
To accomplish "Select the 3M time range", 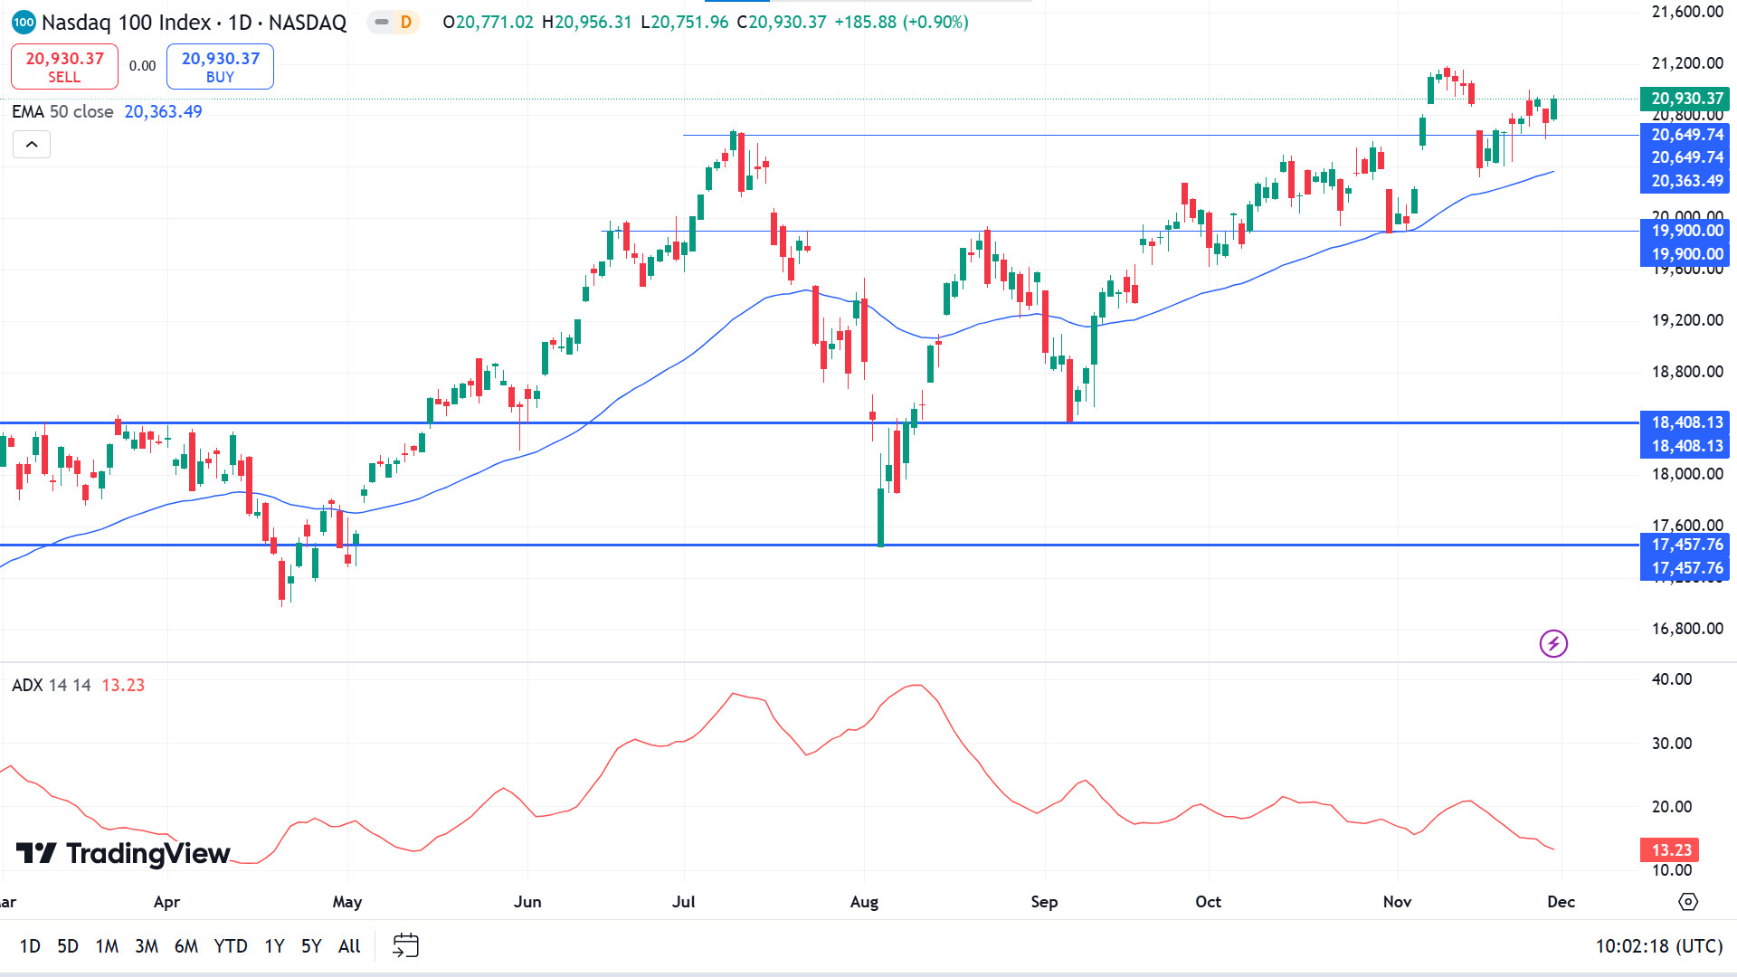I will point(147,946).
